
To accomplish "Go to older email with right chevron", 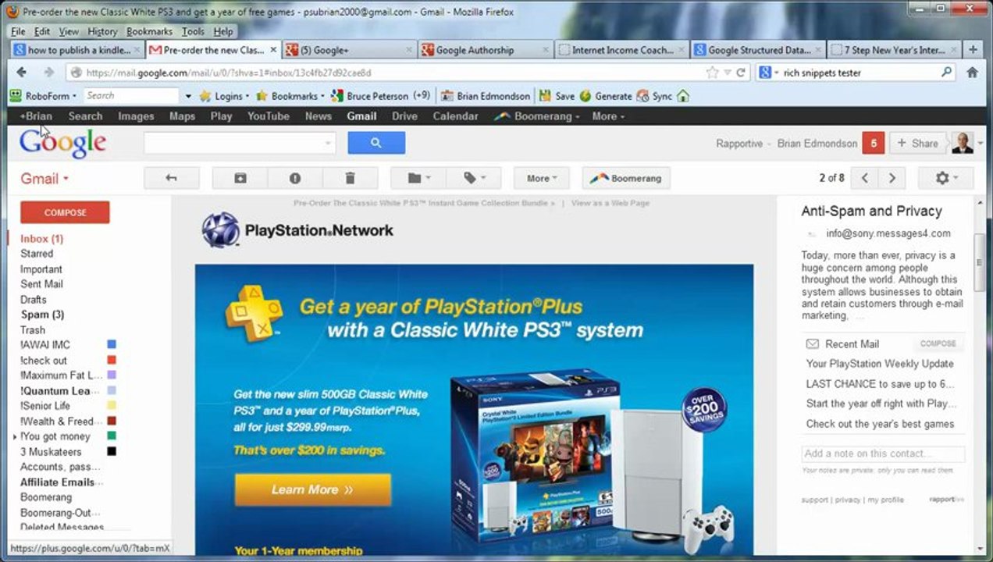I will [x=892, y=178].
